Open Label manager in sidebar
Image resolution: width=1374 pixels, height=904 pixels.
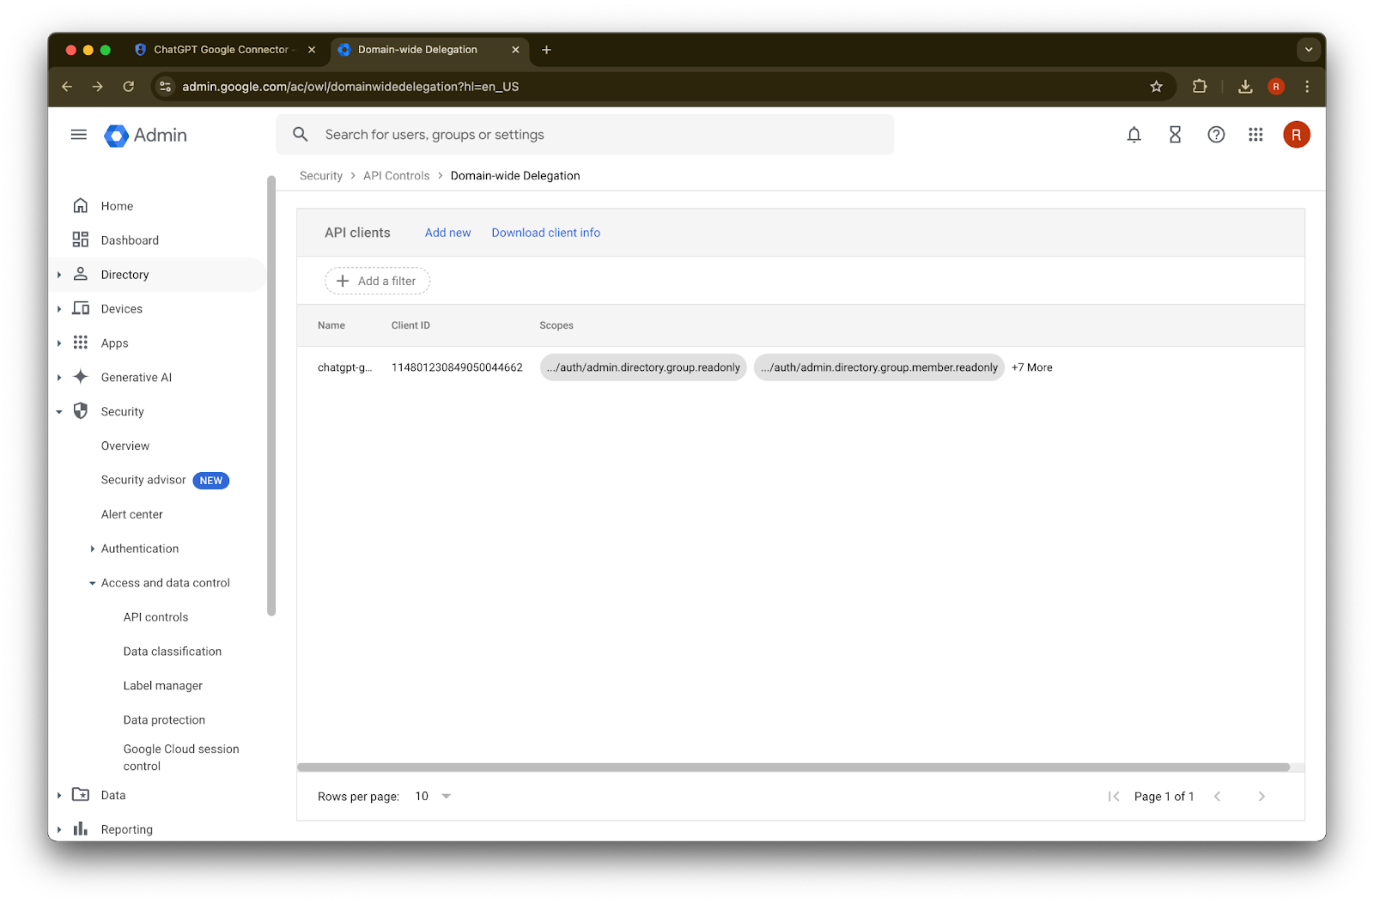163,686
